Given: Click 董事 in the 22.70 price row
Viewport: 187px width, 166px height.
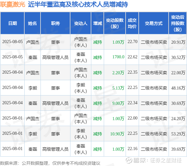Looking at the screenshot, I should pos(55,42).
